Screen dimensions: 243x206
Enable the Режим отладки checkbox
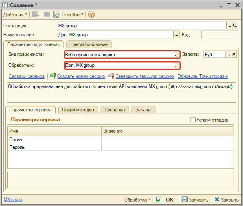(x=193, y=120)
